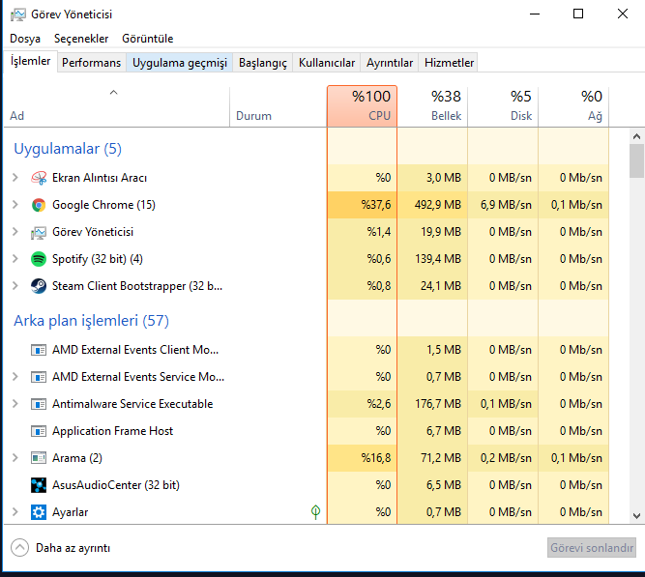Open the Seçenekler menu
The image size is (645, 577).
81,39
